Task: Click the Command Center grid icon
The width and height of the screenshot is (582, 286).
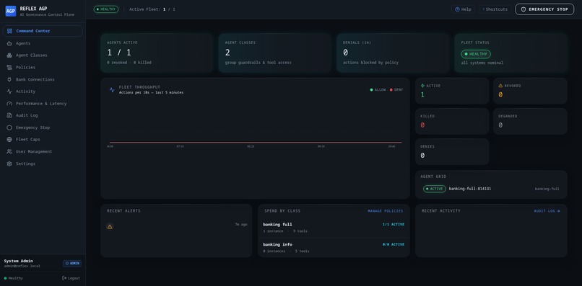Action: click(9, 31)
